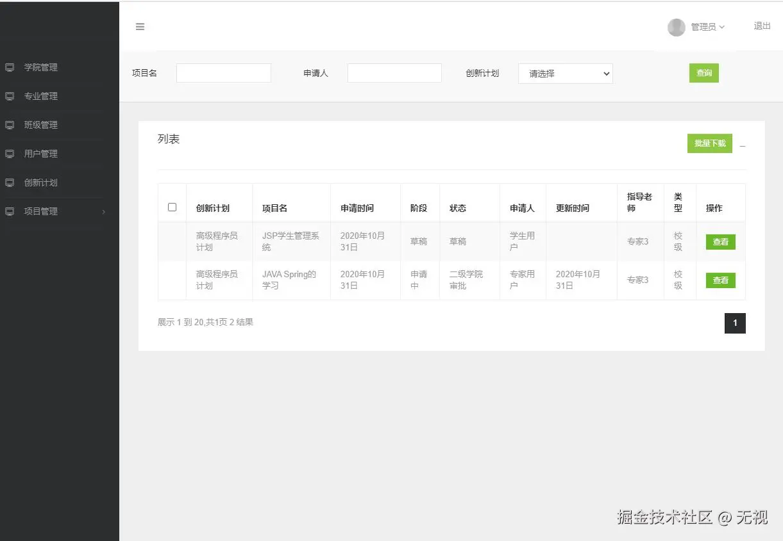Click the monitor icon beside 学院管理
The height and width of the screenshot is (541, 783).
pyautogui.click(x=10, y=67)
